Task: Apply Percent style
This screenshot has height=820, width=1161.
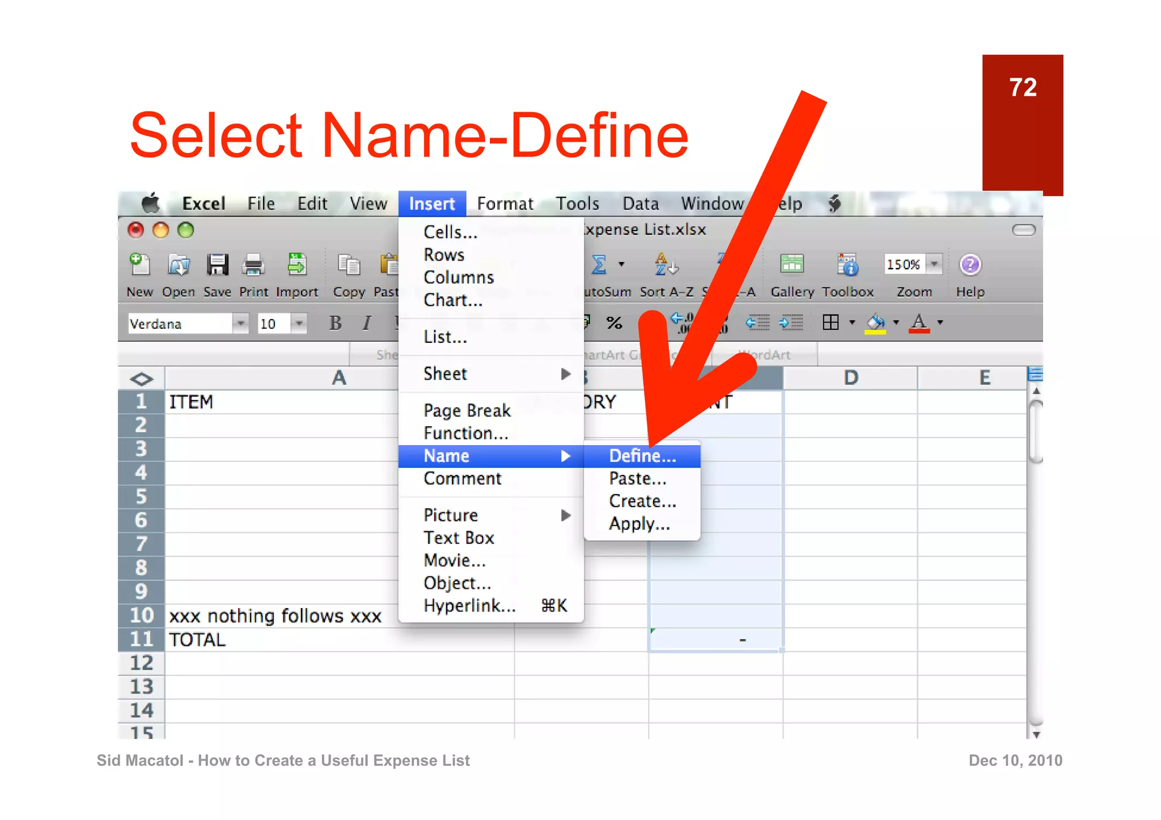Action: 614,323
